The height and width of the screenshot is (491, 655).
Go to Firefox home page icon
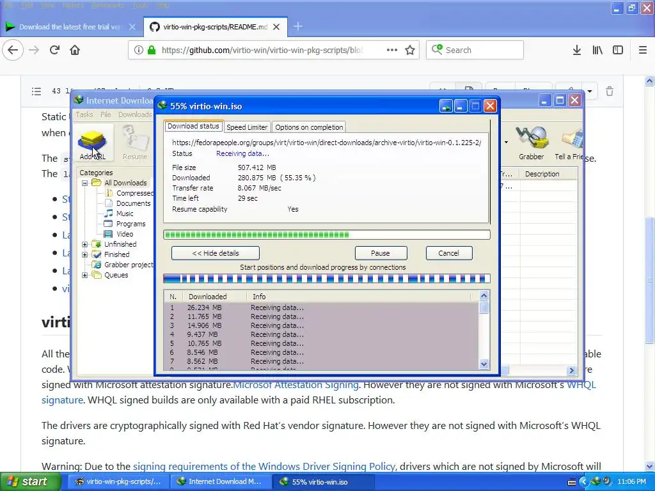point(75,50)
